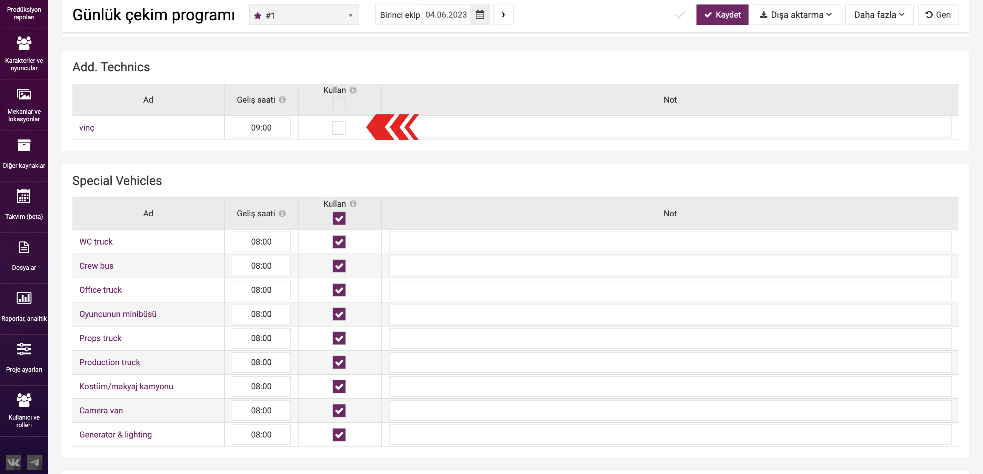Uncheck Kullan for Camera van
The image size is (983, 474).
tap(339, 411)
